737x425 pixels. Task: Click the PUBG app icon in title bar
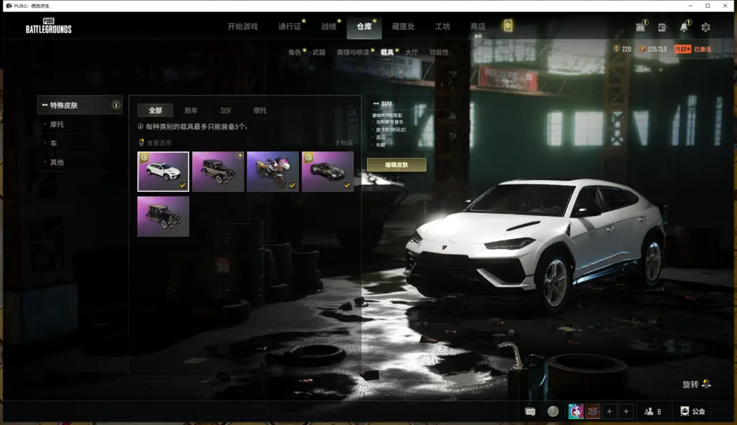(x=8, y=5)
